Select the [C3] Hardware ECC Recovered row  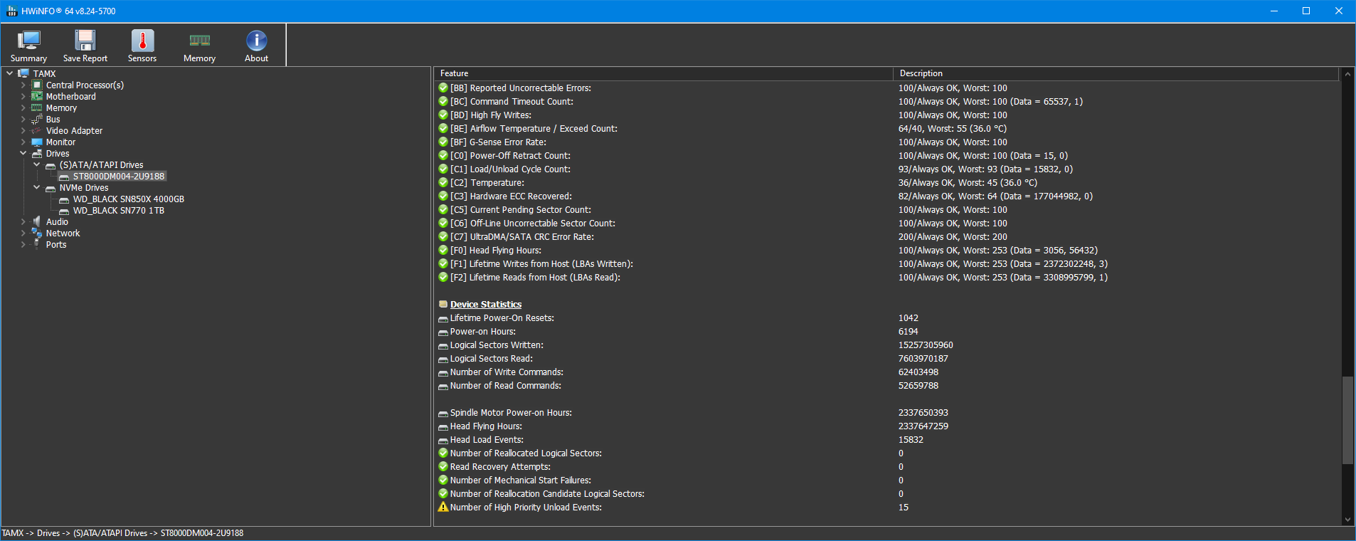pyautogui.click(x=886, y=196)
